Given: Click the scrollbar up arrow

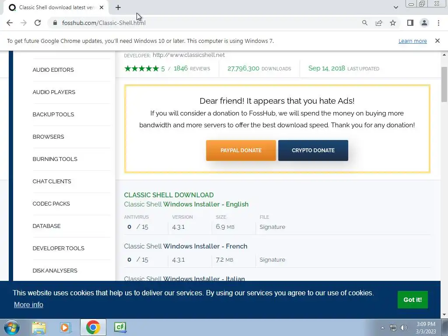Looking at the screenshot, I should pos(444,55).
